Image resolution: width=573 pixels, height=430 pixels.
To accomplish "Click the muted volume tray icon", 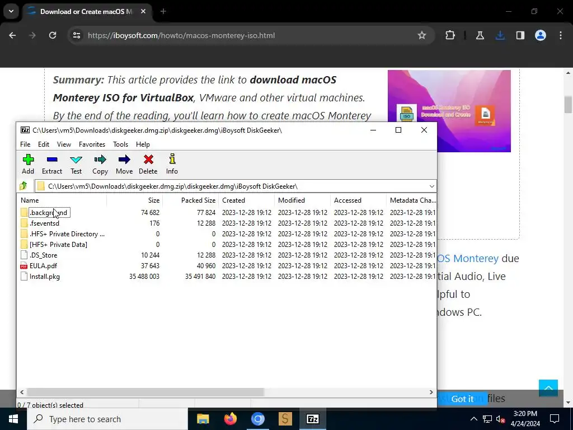I will tap(501, 419).
